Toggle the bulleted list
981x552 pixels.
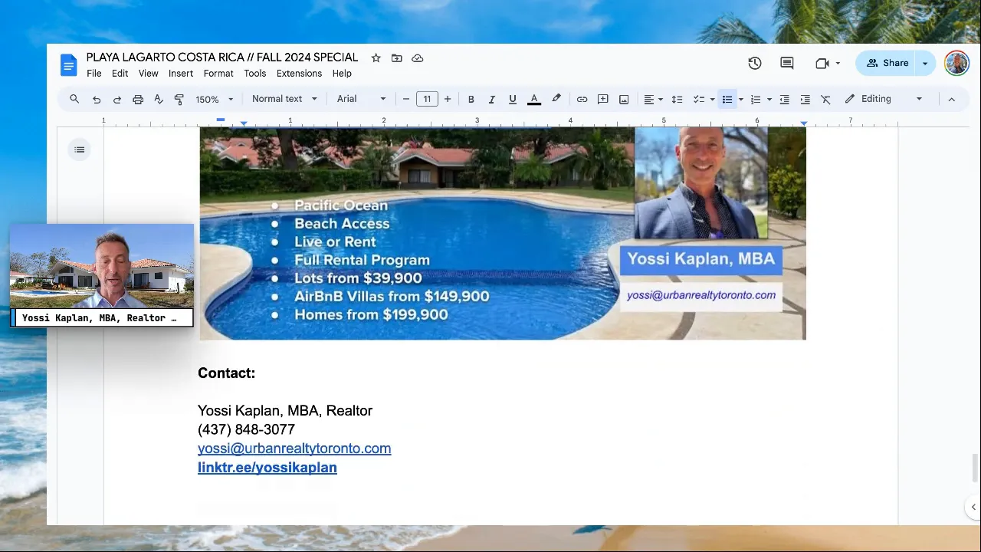tap(727, 99)
